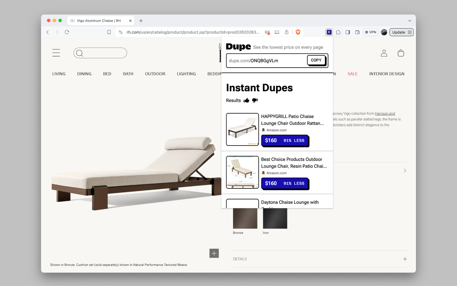Select the Vigo Aluminum Chaise tab
Viewport: 457px width, 286px height.
click(101, 21)
